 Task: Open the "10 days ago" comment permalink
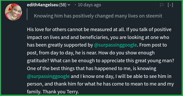pos(89,5)
